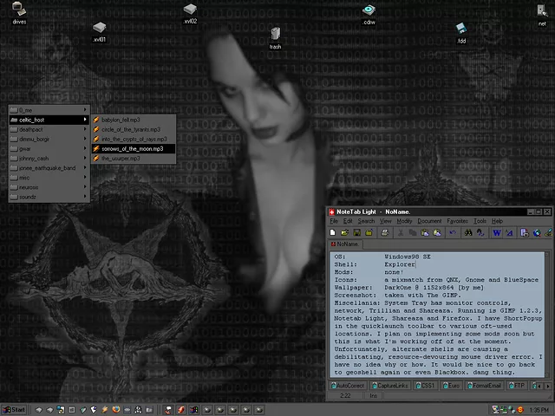This screenshot has height=416, width=555.
Task: Open the CaptureLinks clipbook library tab
Action: click(x=389, y=384)
